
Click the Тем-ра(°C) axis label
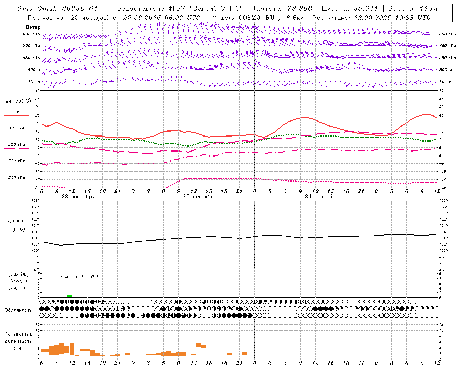pyautogui.click(x=17, y=101)
